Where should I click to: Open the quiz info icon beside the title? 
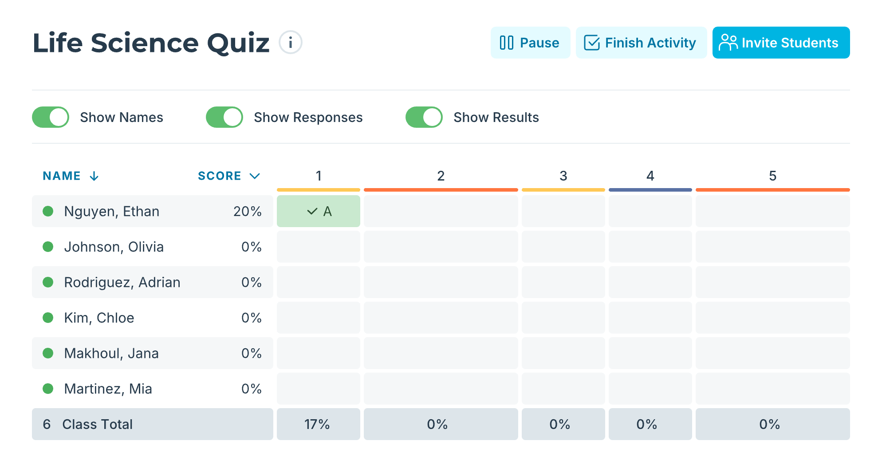click(291, 42)
